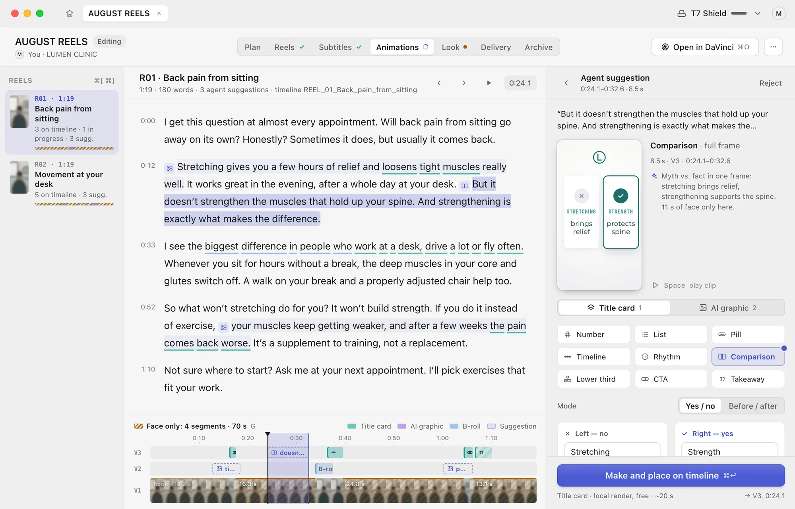Choose the Takeaway card type
Screen dimensions: 795x509
pos(748,379)
